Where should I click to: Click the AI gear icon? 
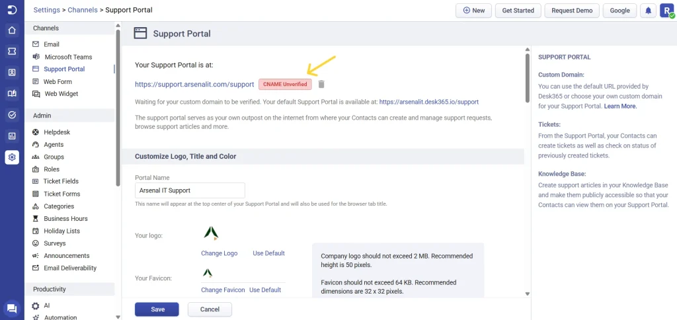pyautogui.click(x=36, y=305)
